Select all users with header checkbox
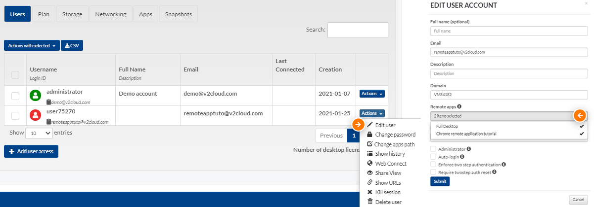Image resolution: width=594 pixels, height=207 pixels. tap(15, 75)
